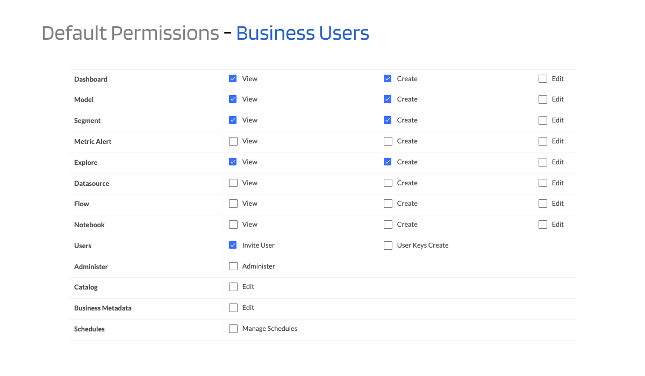The width and height of the screenshot is (645, 376).
Task: Uncheck the Dashboard Create checkbox
Action: click(388, 78)
